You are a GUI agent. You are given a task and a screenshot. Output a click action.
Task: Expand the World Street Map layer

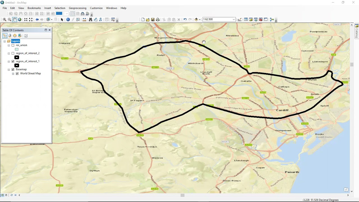pyautogui.click(x=13, y=74)
